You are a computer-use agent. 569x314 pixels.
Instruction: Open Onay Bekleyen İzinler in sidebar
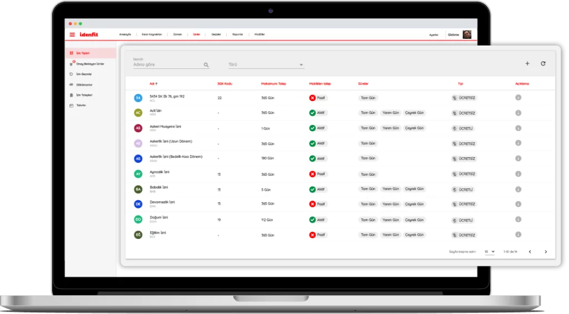89,64
